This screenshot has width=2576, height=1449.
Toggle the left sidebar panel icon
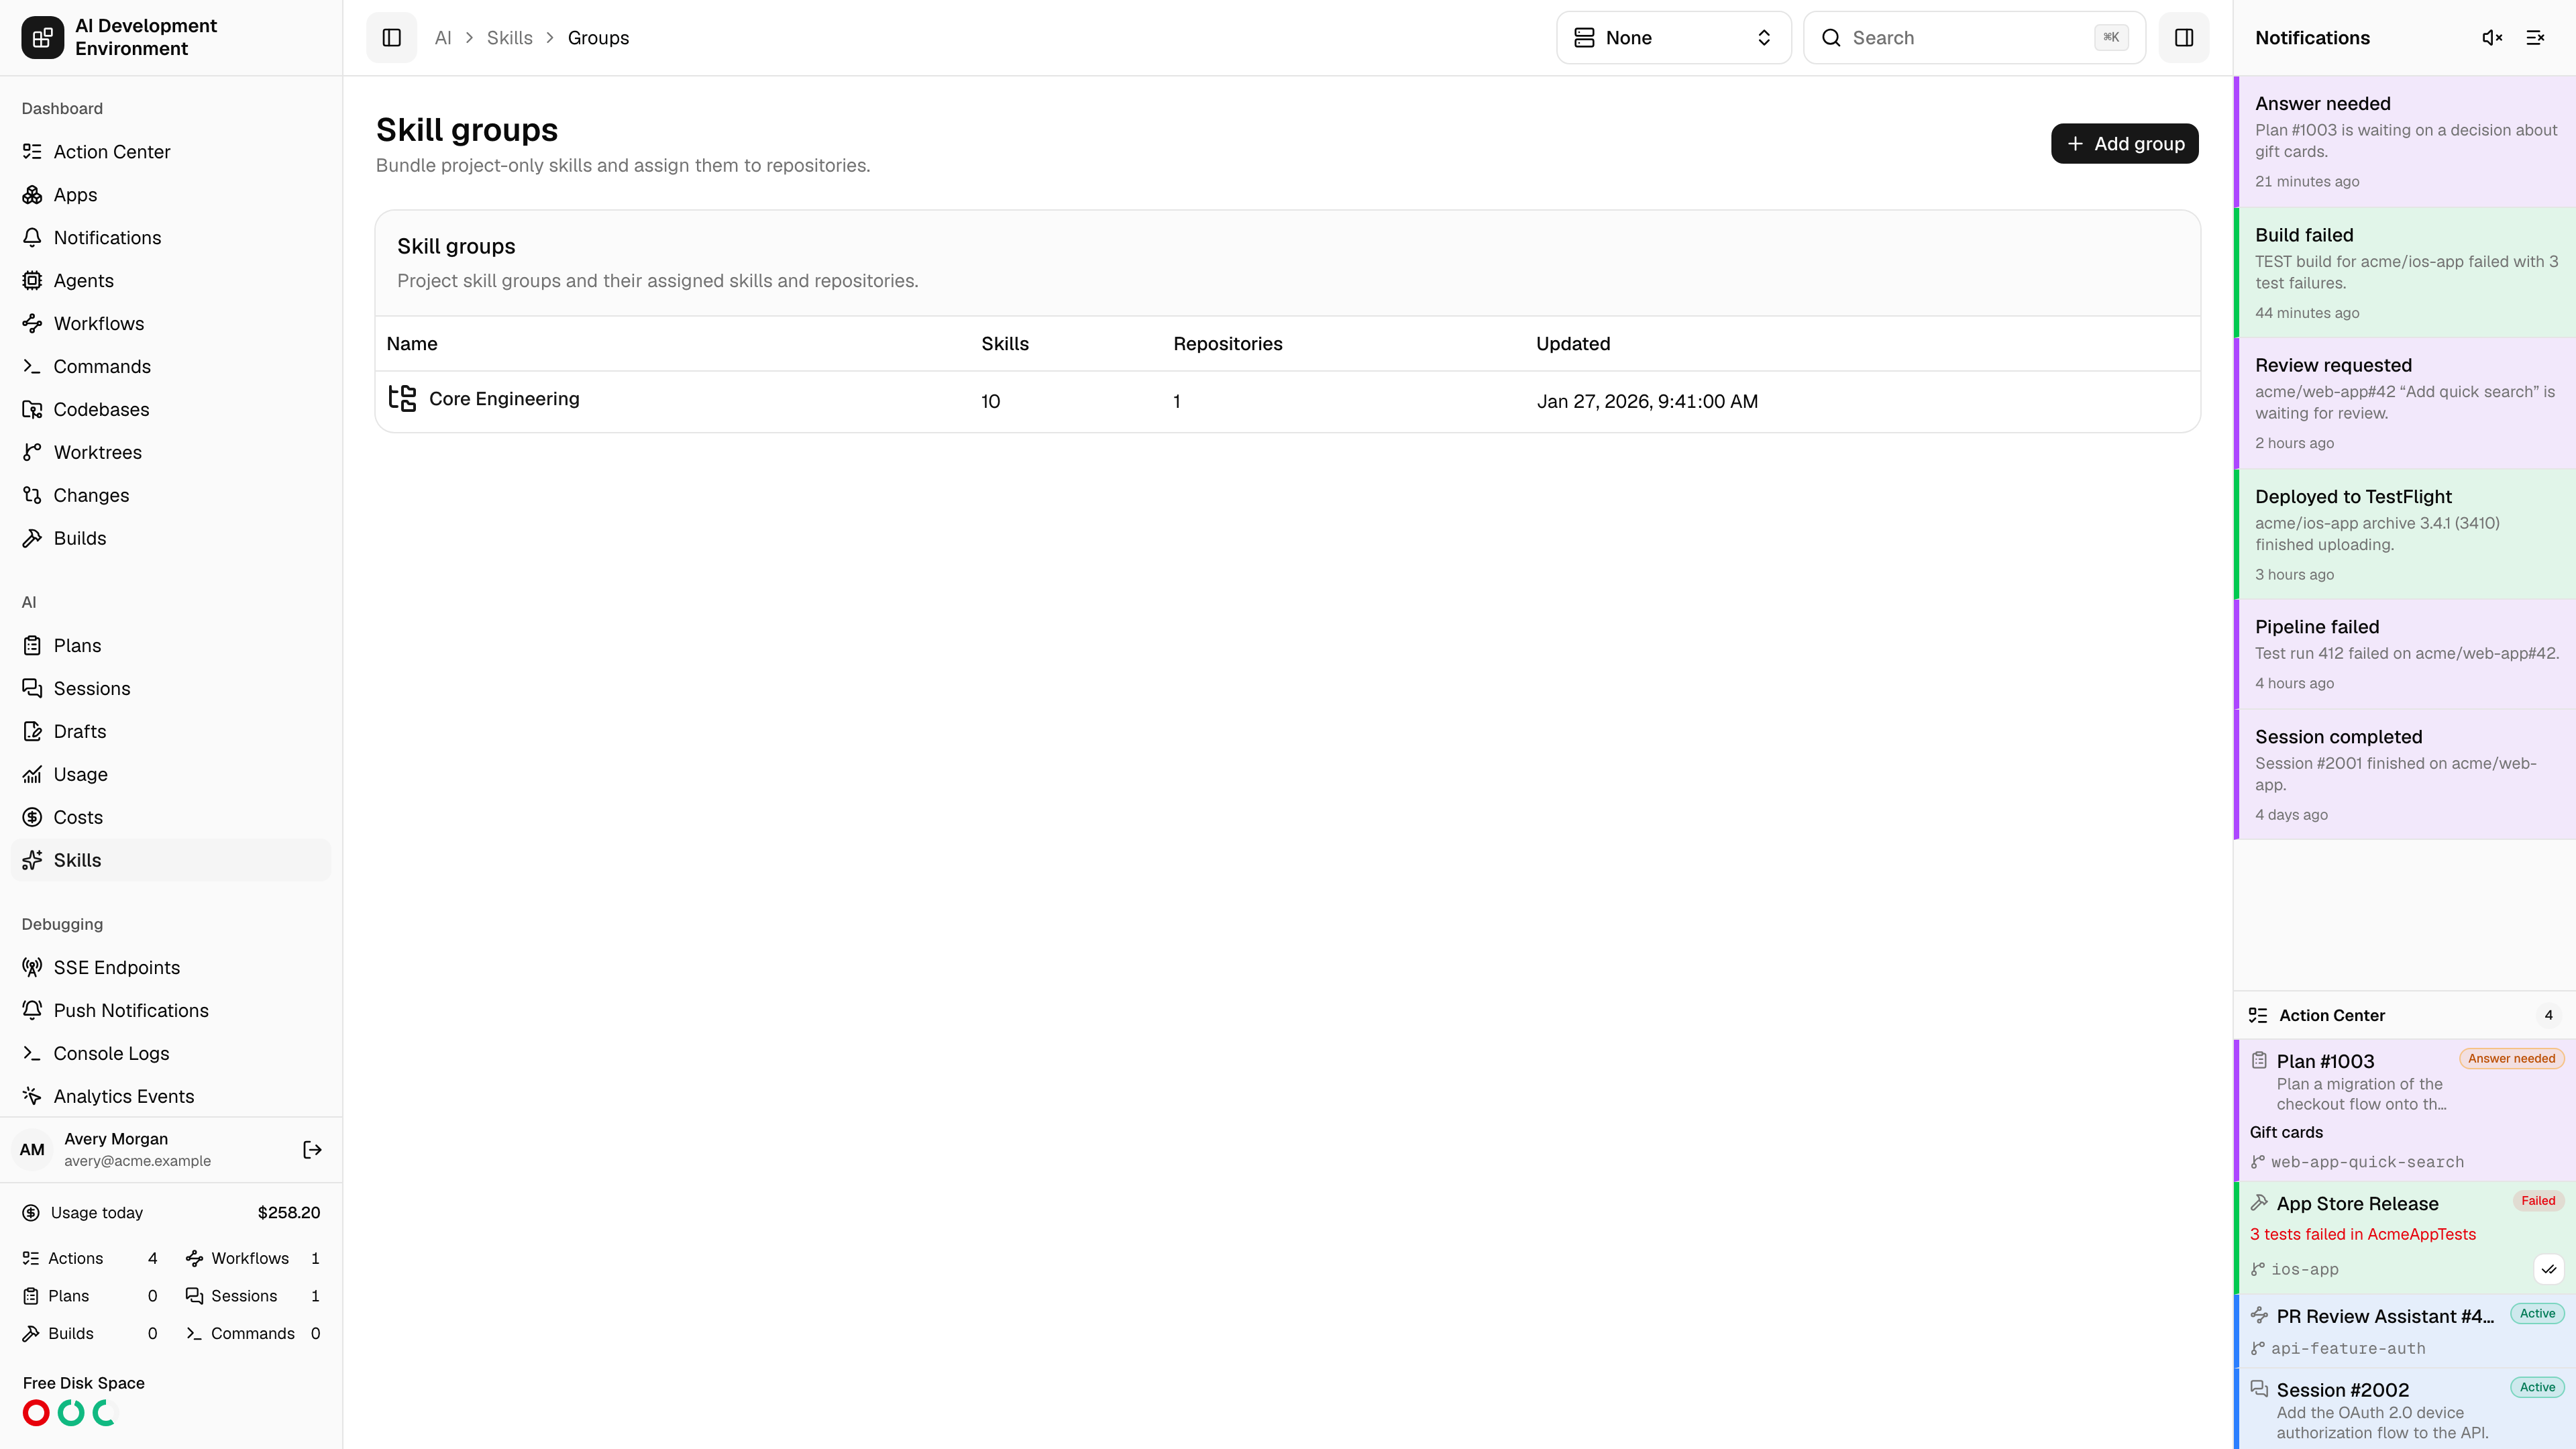391,38
